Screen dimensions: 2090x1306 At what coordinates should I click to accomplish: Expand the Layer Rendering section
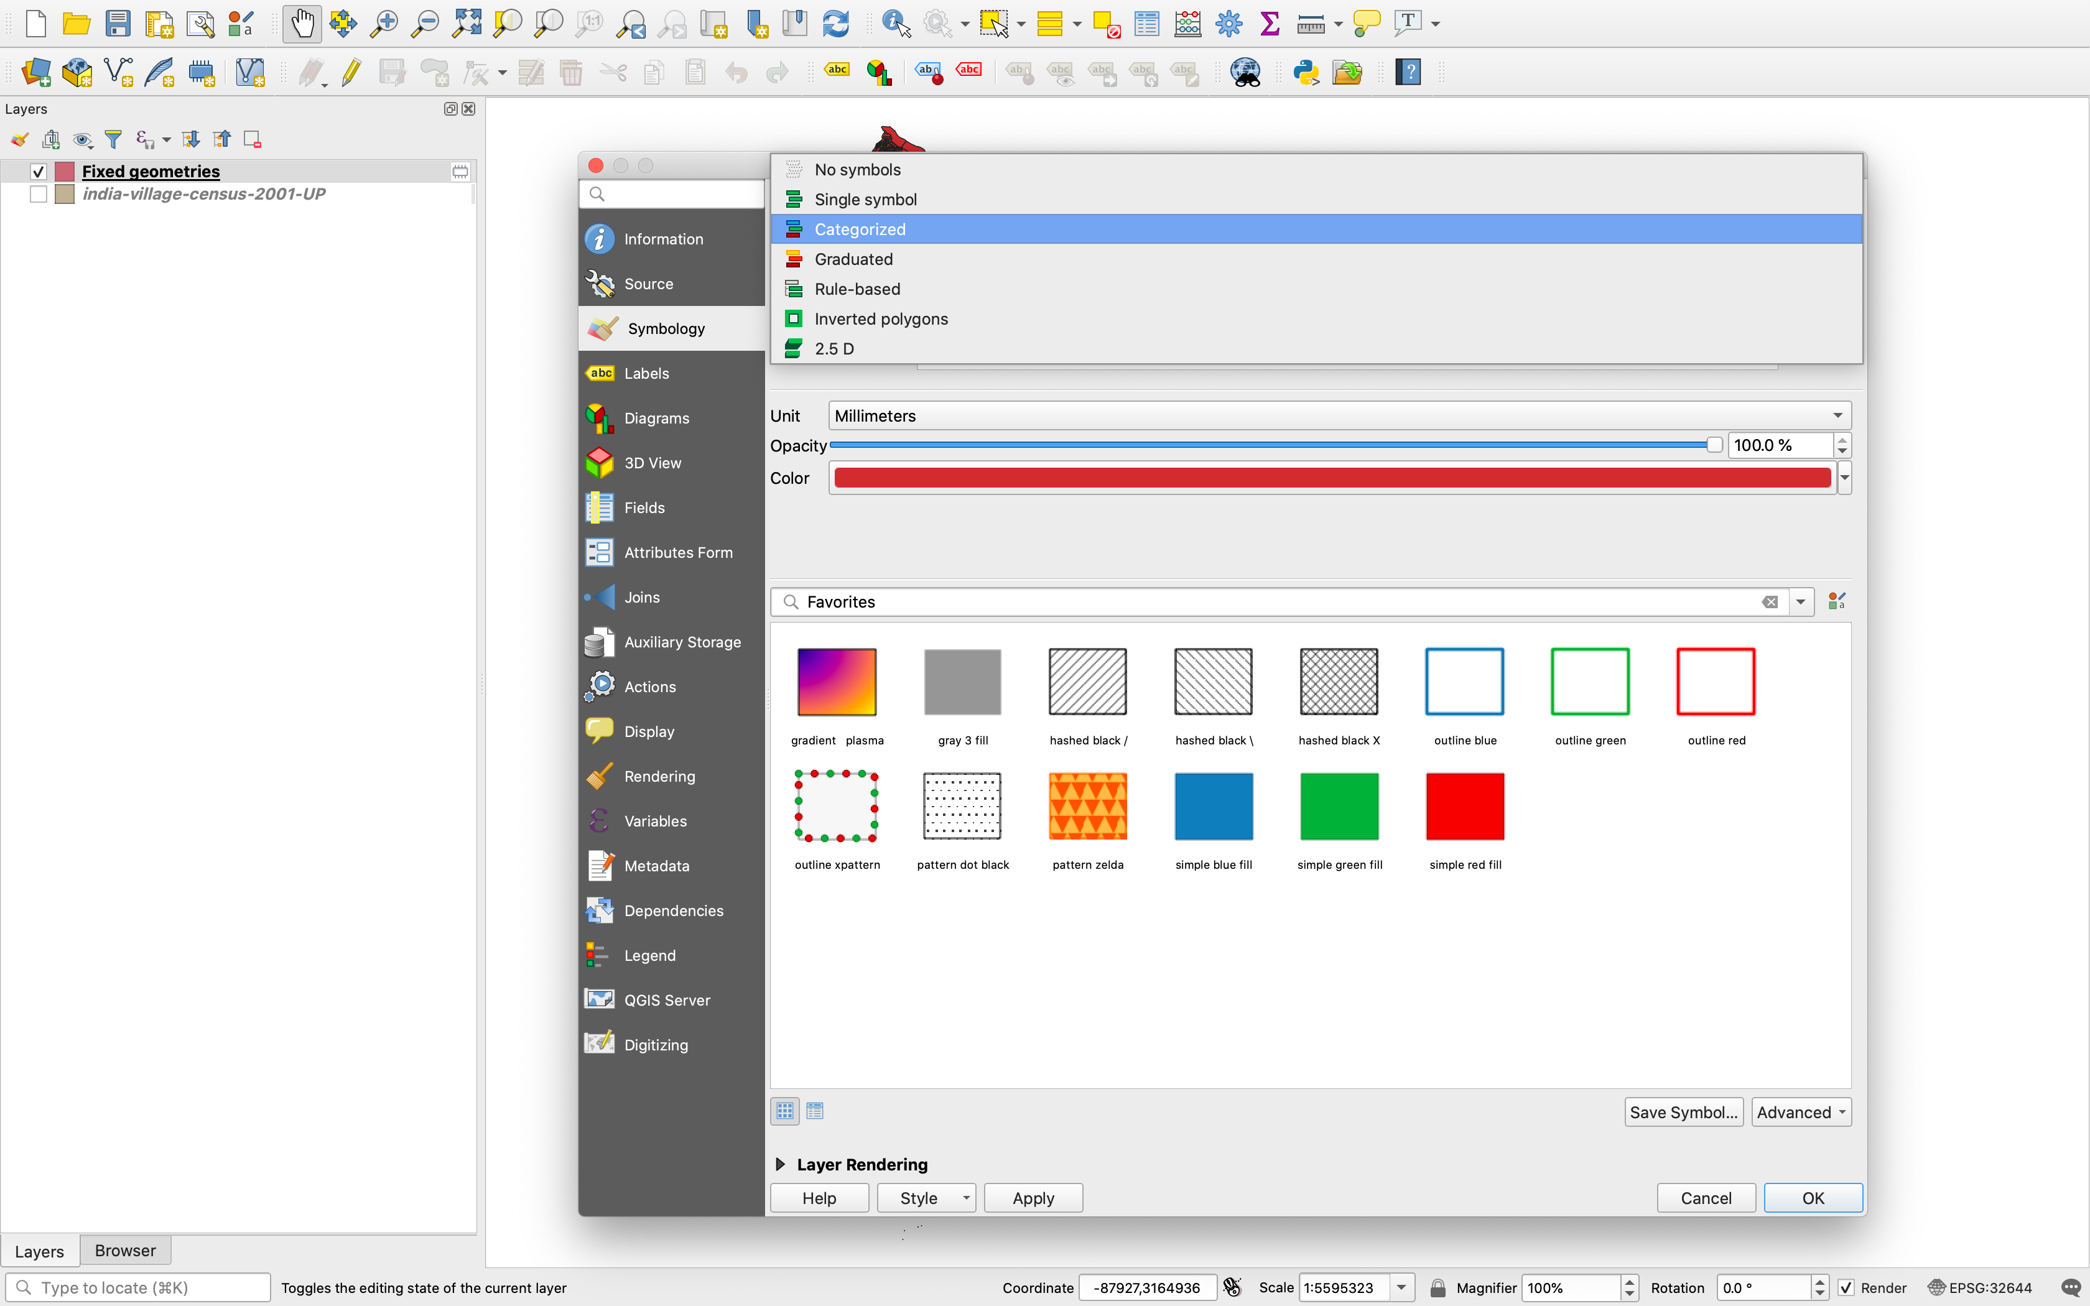coord(781,1164)
